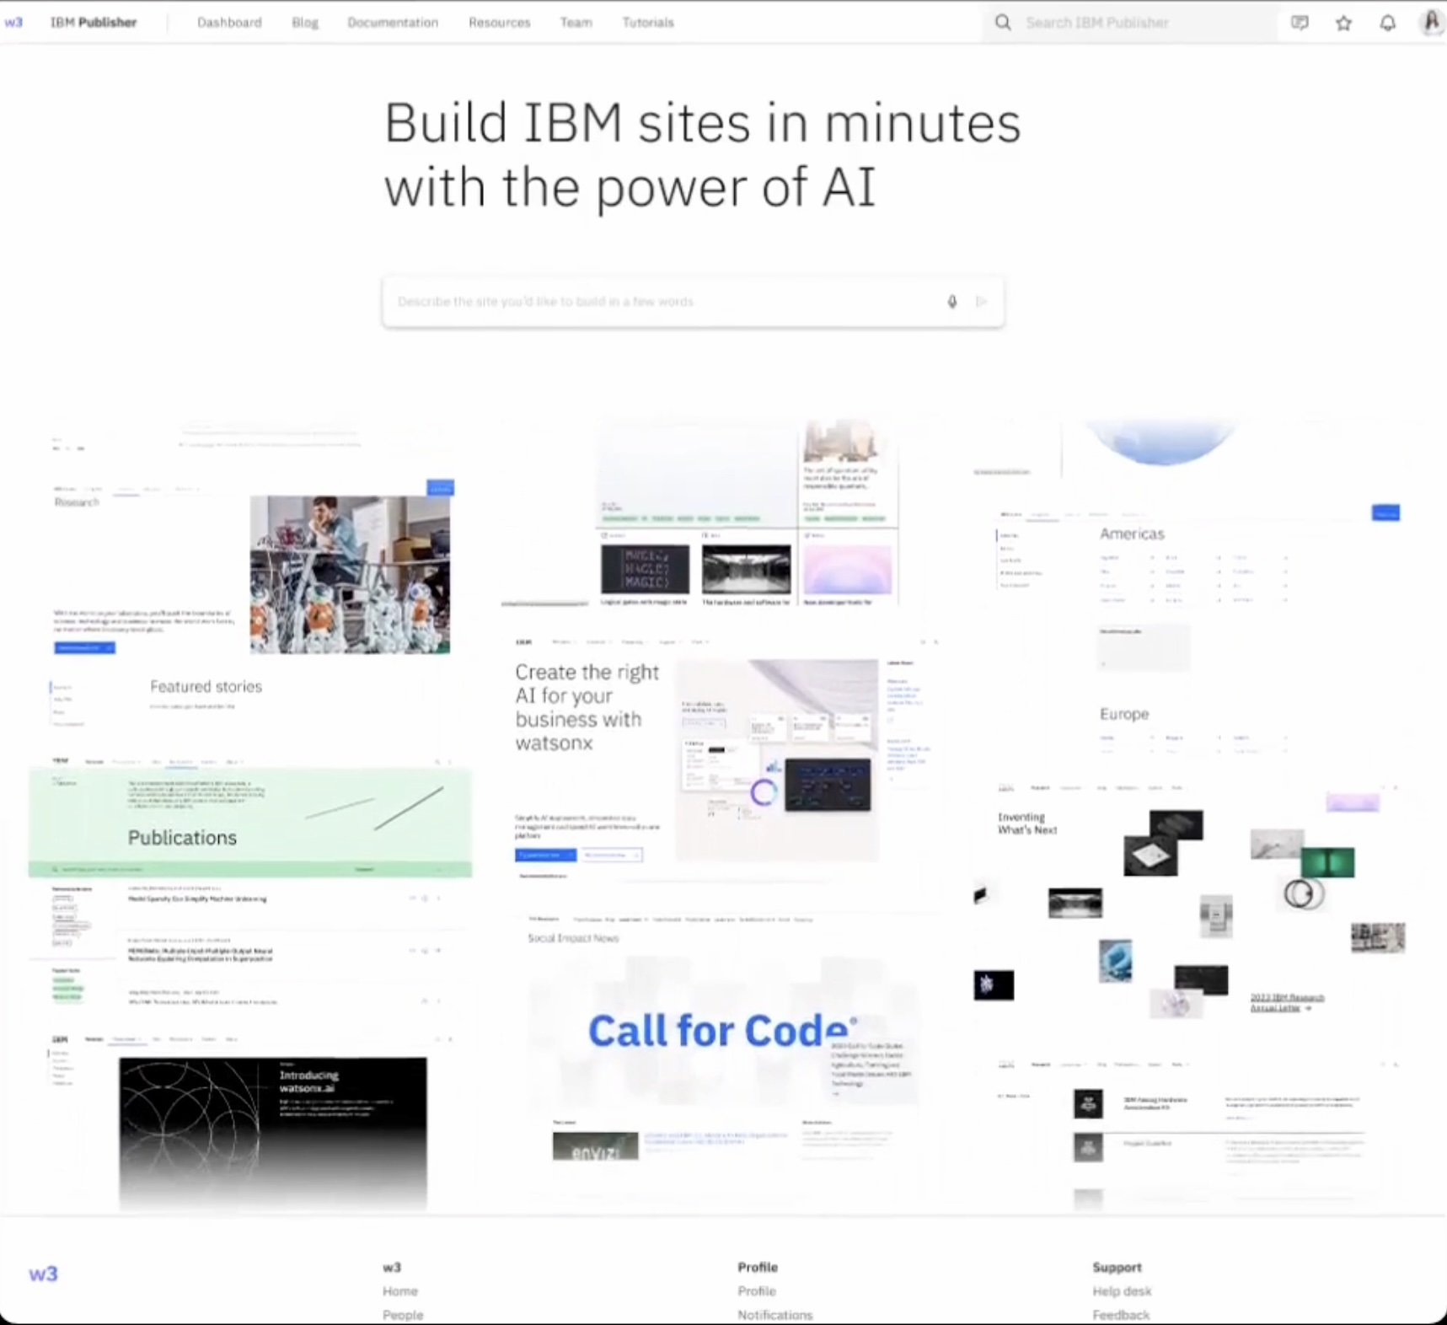Open the user avatar profile menu

[1431, 22]
